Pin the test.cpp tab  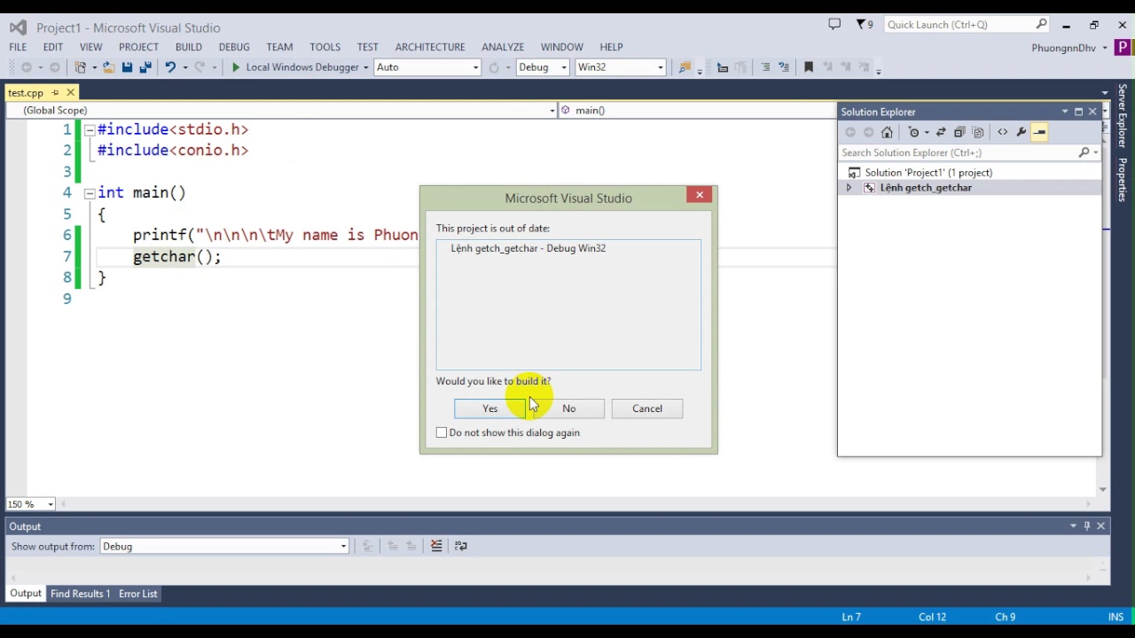pyautogui.click(x=55, y=93)
